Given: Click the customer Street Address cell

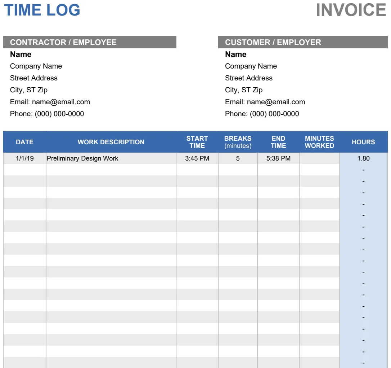Looking at the screenshot, I should (249, 78).
